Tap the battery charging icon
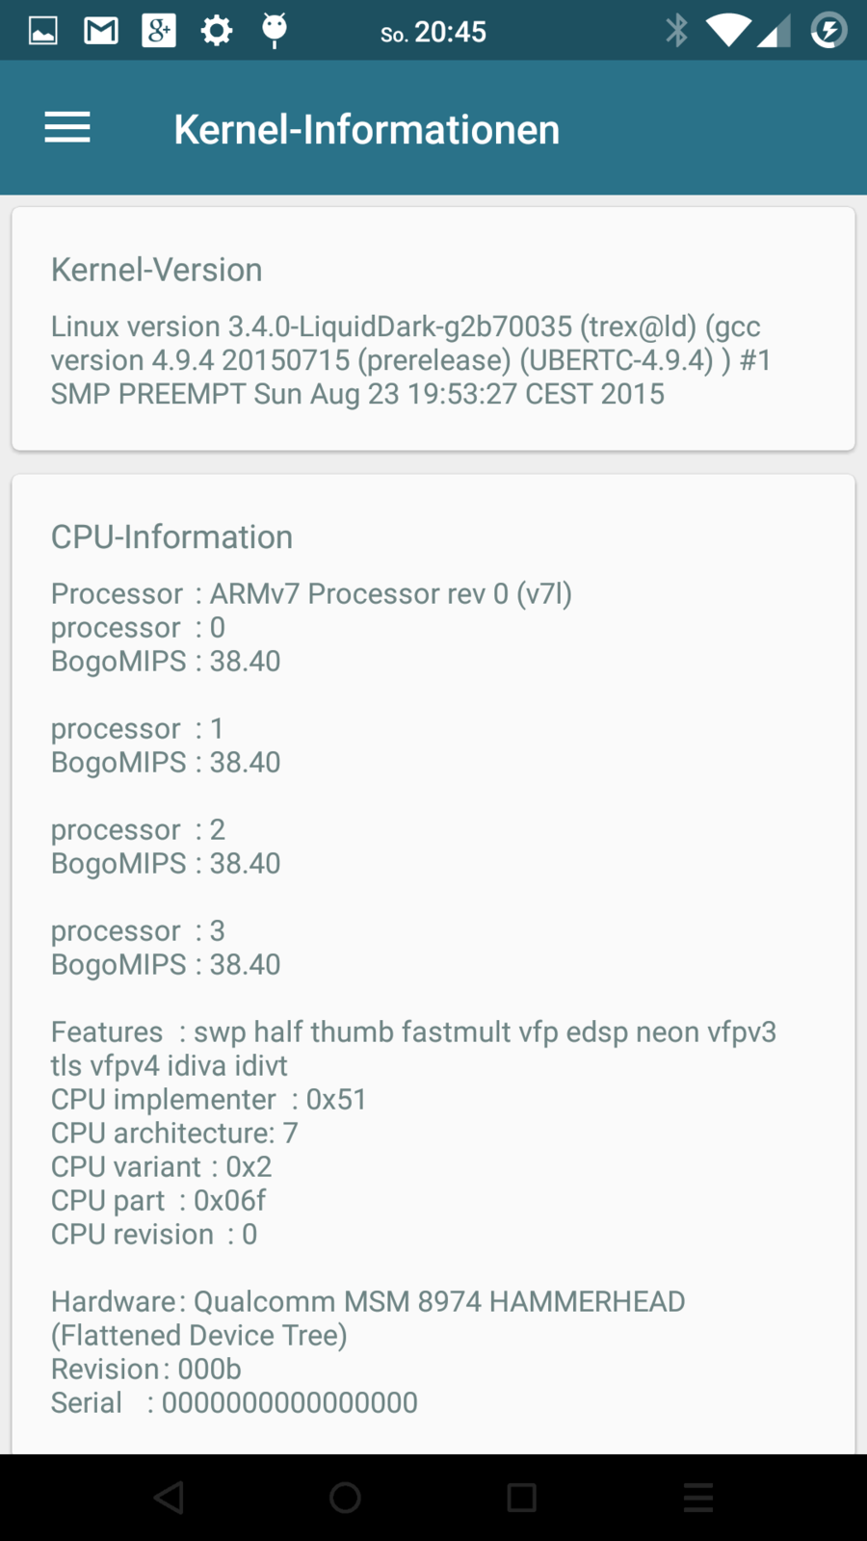 point(828,31)
